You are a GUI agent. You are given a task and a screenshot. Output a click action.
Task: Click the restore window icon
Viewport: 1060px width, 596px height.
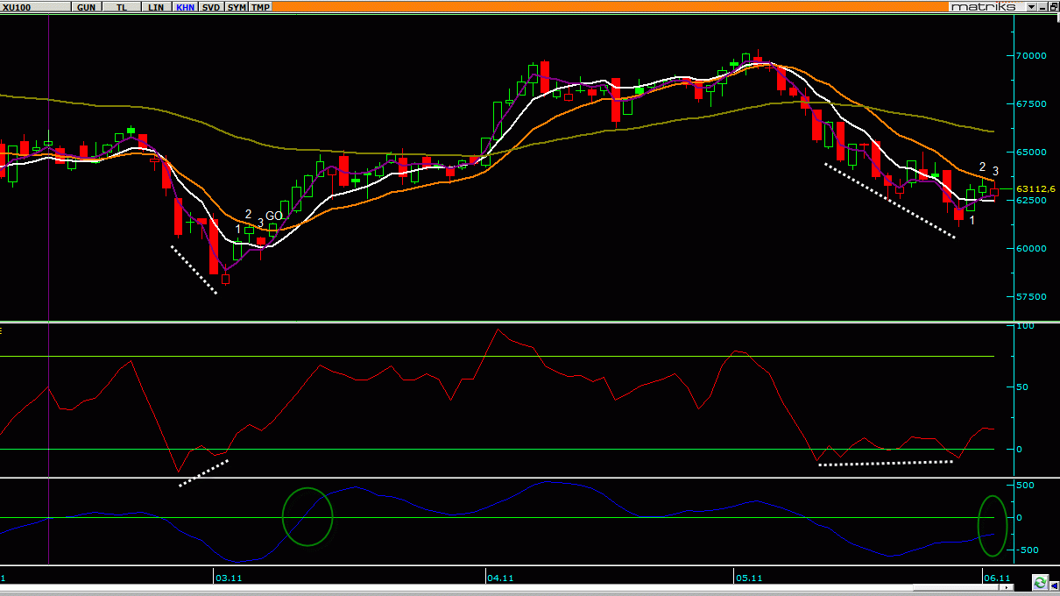1053,6
